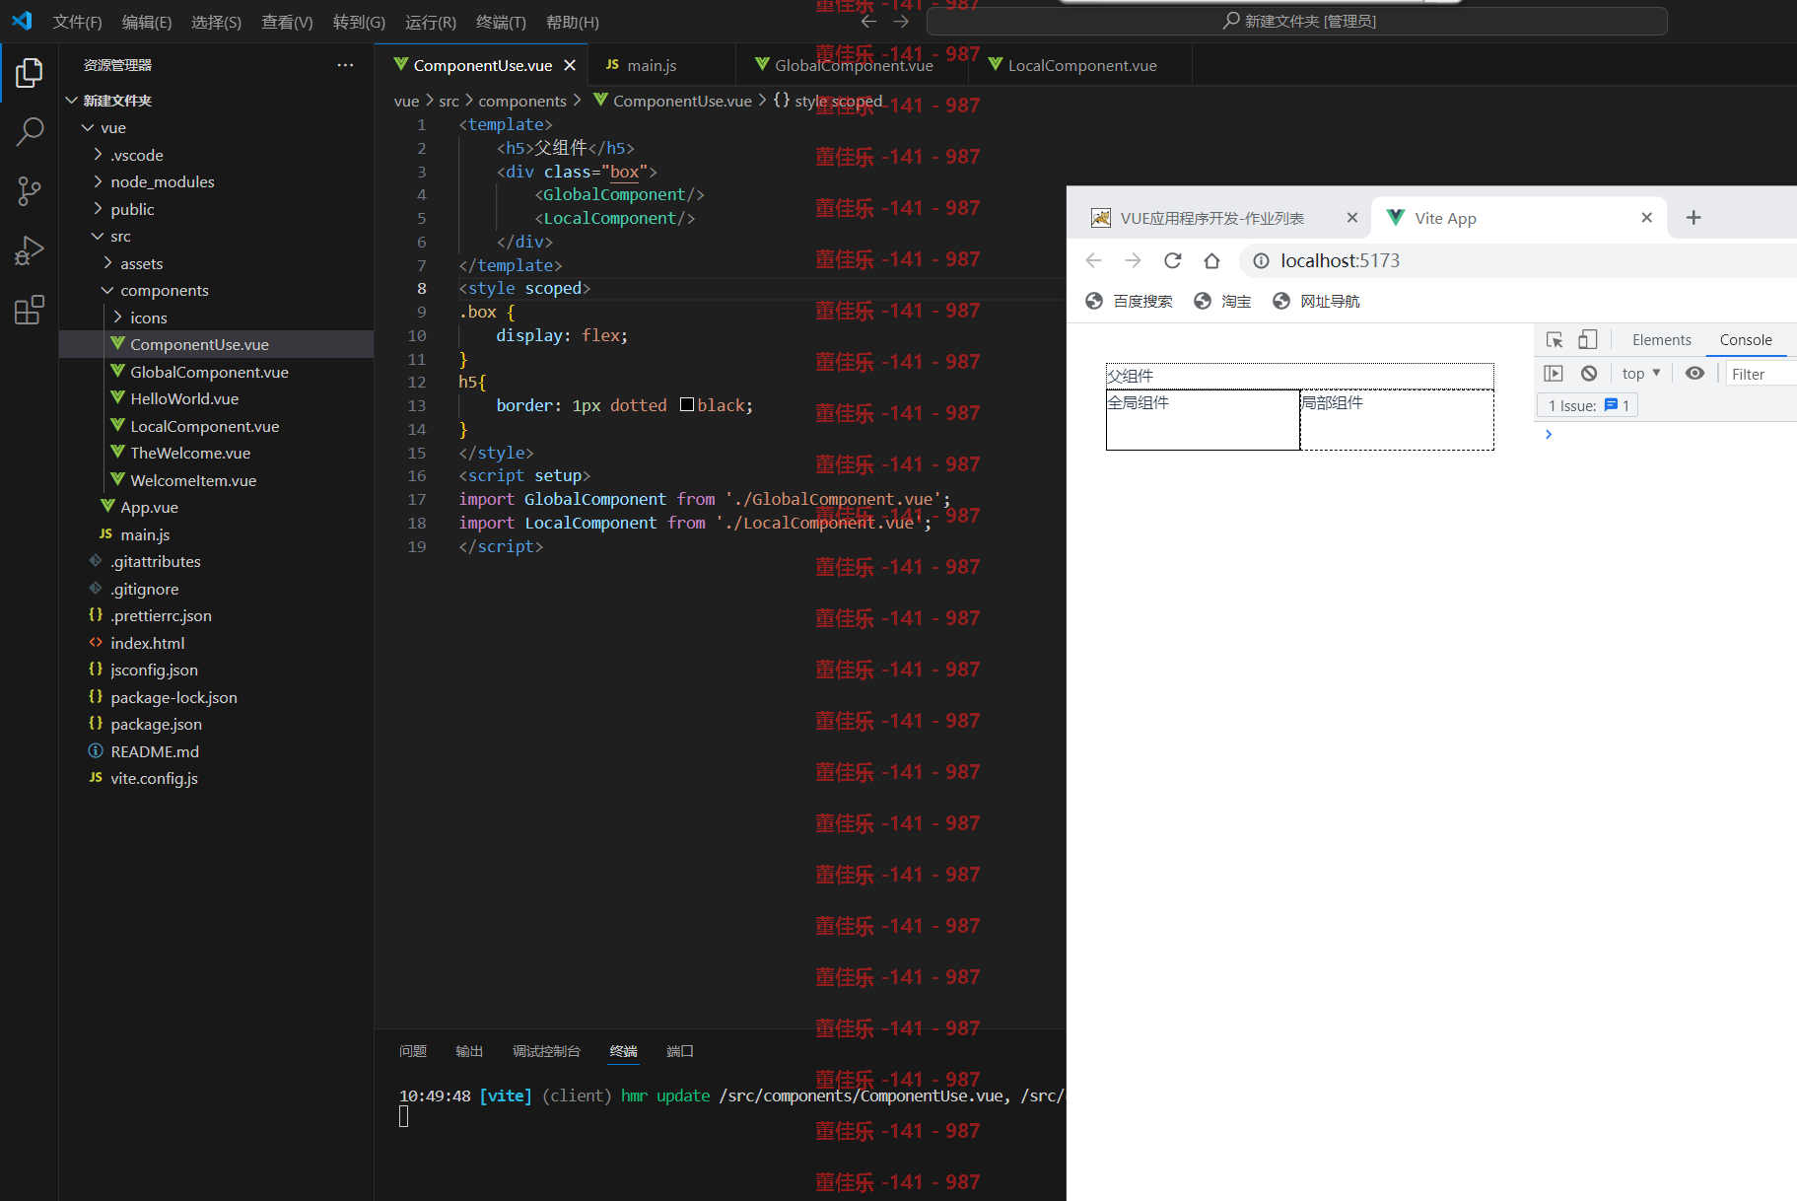Screen dimensions: 1797x1201
Task: Open the Extensions view
Action: point(30,310)
